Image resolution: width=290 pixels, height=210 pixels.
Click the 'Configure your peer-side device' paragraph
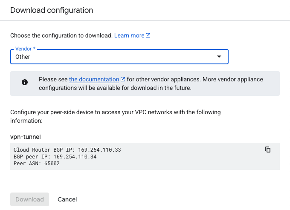115,116
